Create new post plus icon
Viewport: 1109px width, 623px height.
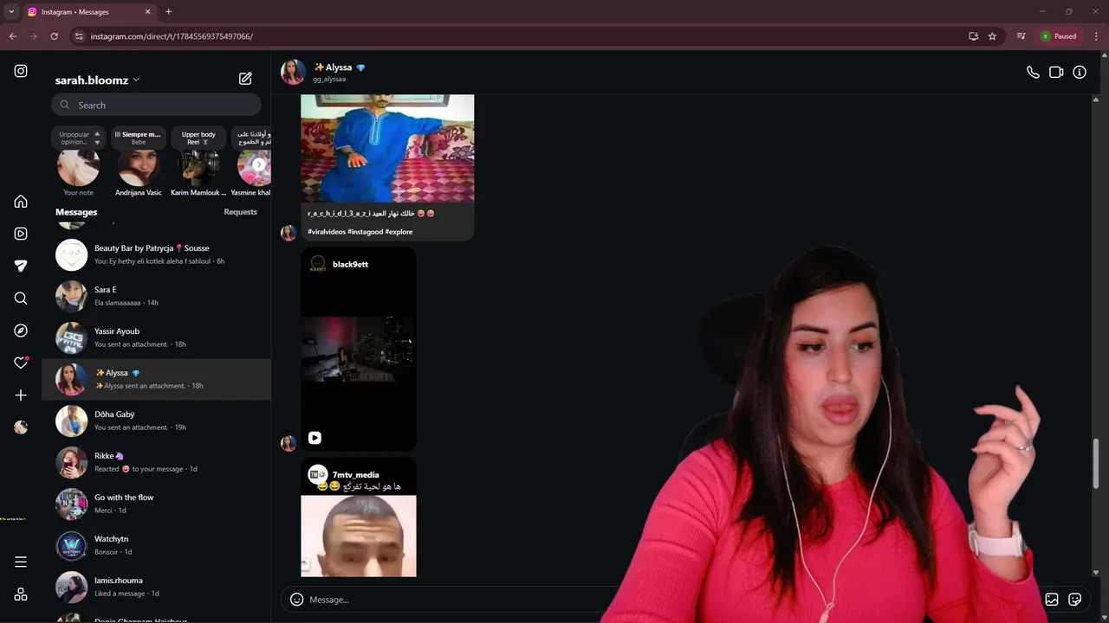[x=21, y=395]
